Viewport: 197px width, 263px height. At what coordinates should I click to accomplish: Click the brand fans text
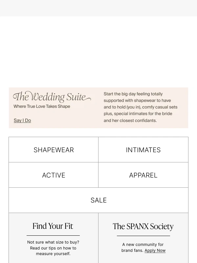132,251
